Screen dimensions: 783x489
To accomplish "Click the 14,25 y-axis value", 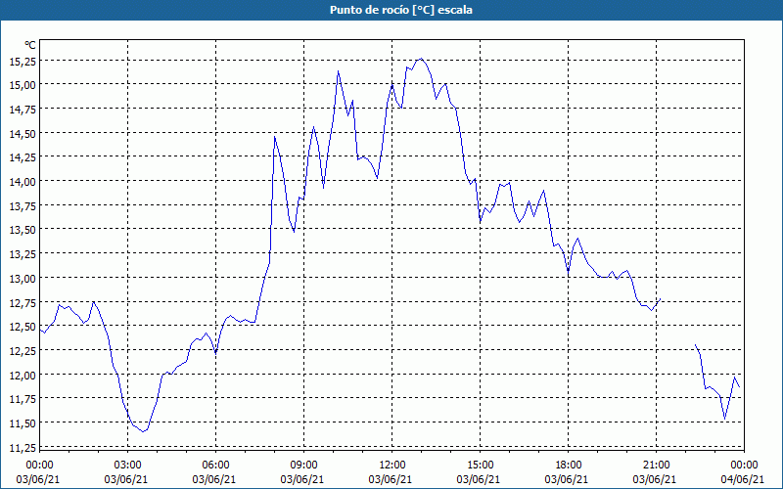I will coord(23,157).
